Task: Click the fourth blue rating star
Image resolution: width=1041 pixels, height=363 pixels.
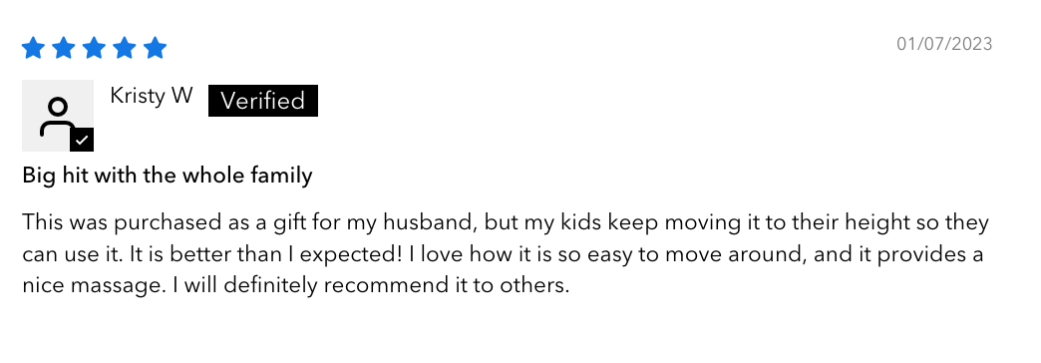Action: pyautogui.click(x=125, y=49)
